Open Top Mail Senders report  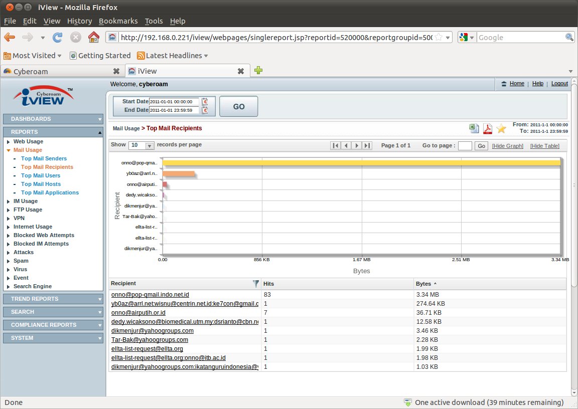(44, 158)
